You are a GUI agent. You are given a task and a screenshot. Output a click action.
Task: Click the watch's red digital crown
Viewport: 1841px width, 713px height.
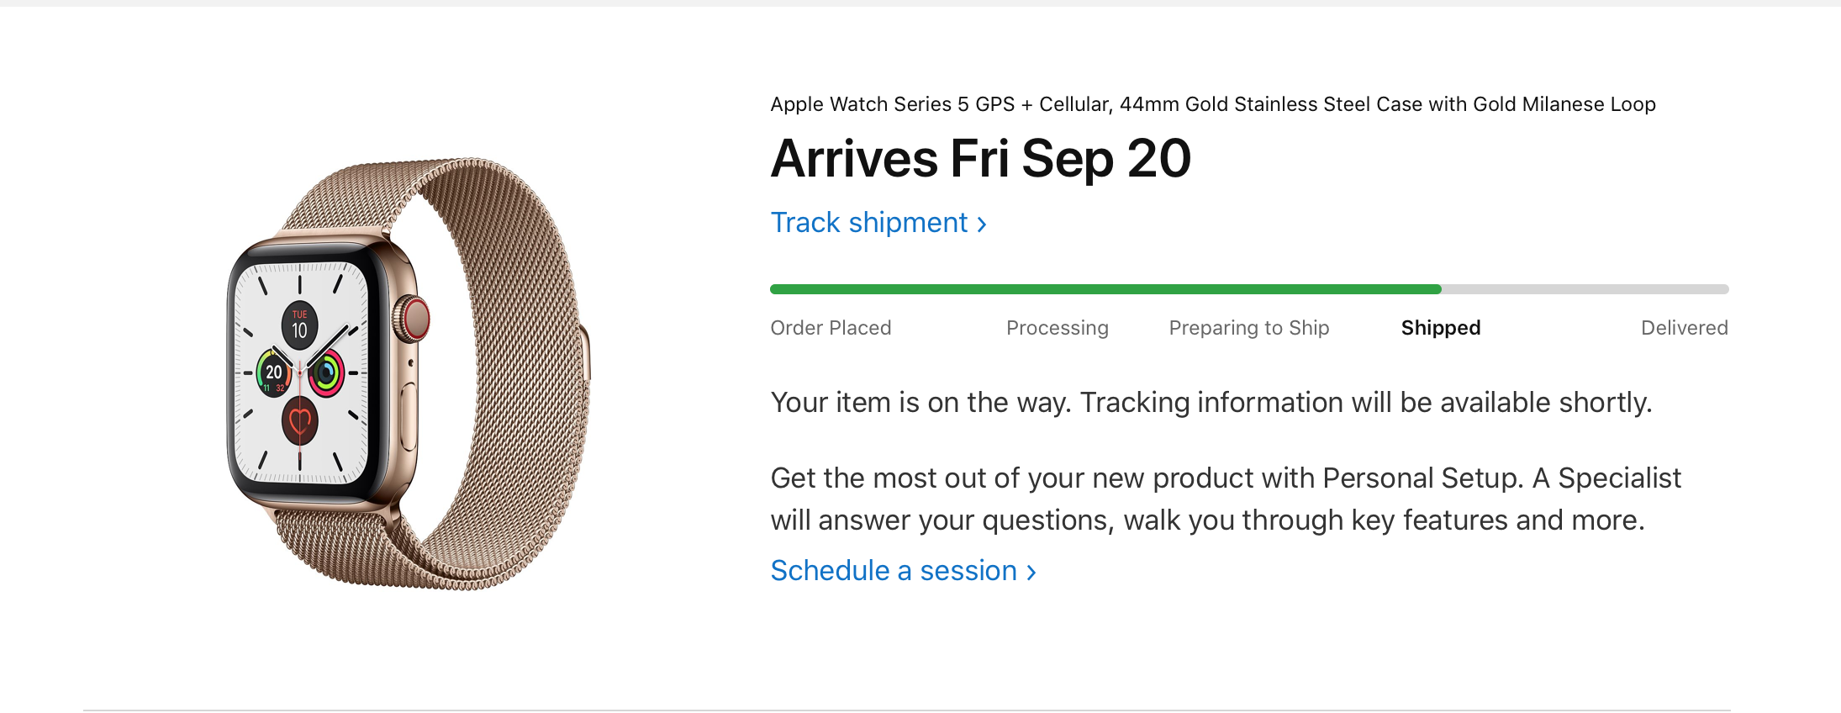tap(414, 319)
